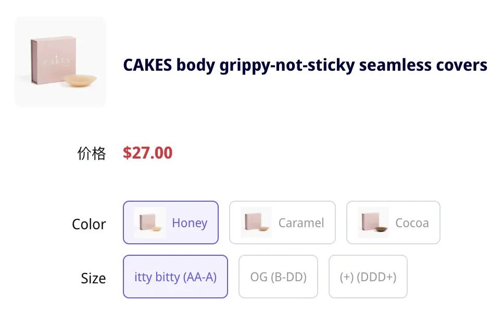Click the Color row label
503x314 pixels.
(89, 225)
